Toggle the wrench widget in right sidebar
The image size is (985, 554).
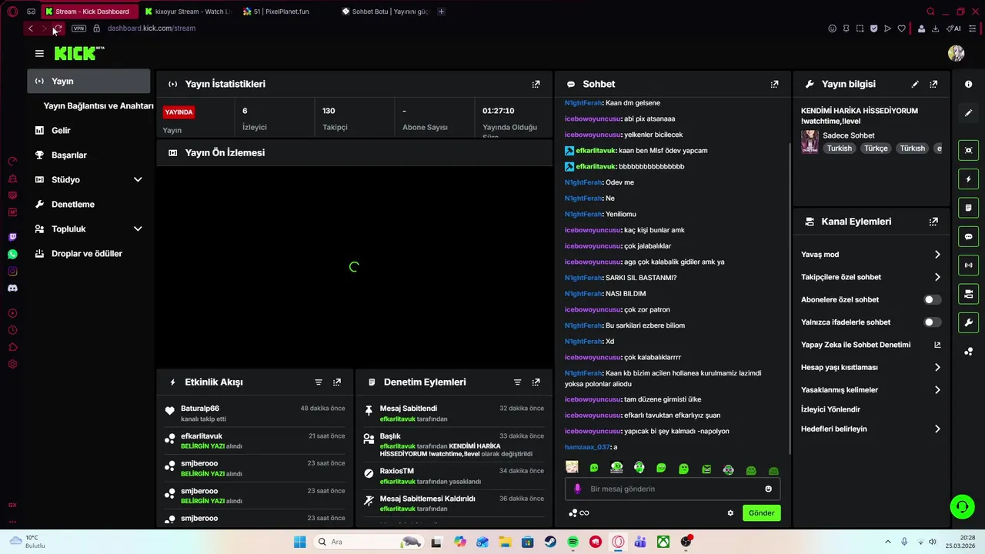click(968, 322)
